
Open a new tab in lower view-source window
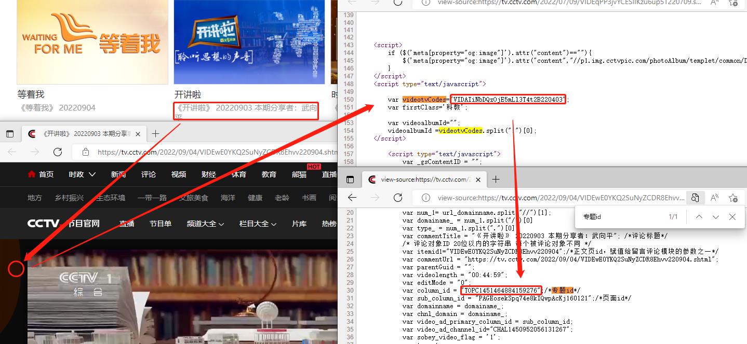496,180
